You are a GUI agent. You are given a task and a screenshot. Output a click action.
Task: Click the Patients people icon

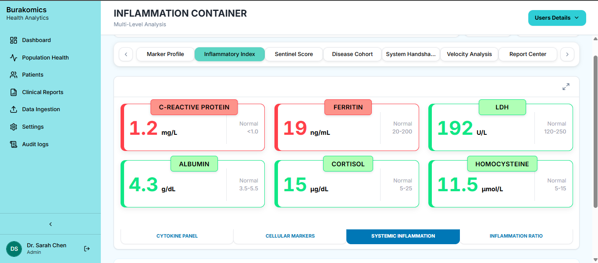[x=14, y=75]
